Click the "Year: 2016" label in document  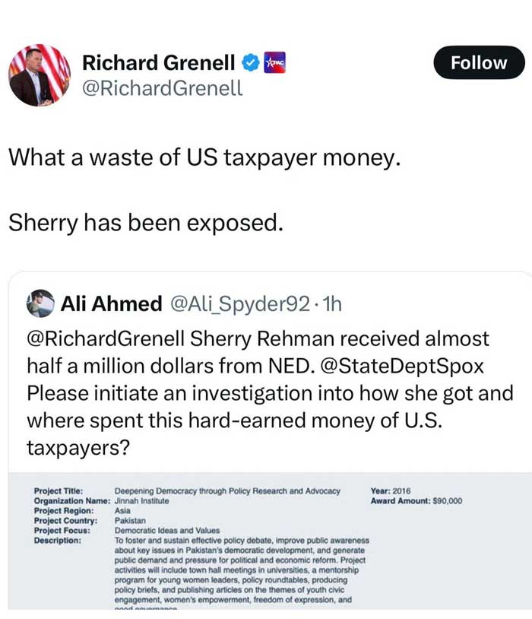coord(391,491)
